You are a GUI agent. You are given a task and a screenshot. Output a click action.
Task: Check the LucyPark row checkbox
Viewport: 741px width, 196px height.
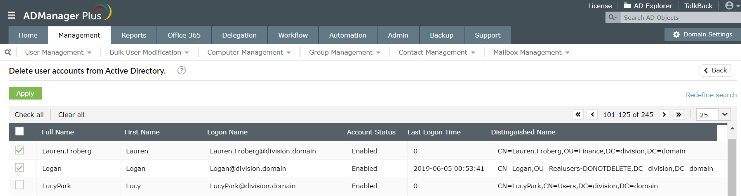pos(19,185)
